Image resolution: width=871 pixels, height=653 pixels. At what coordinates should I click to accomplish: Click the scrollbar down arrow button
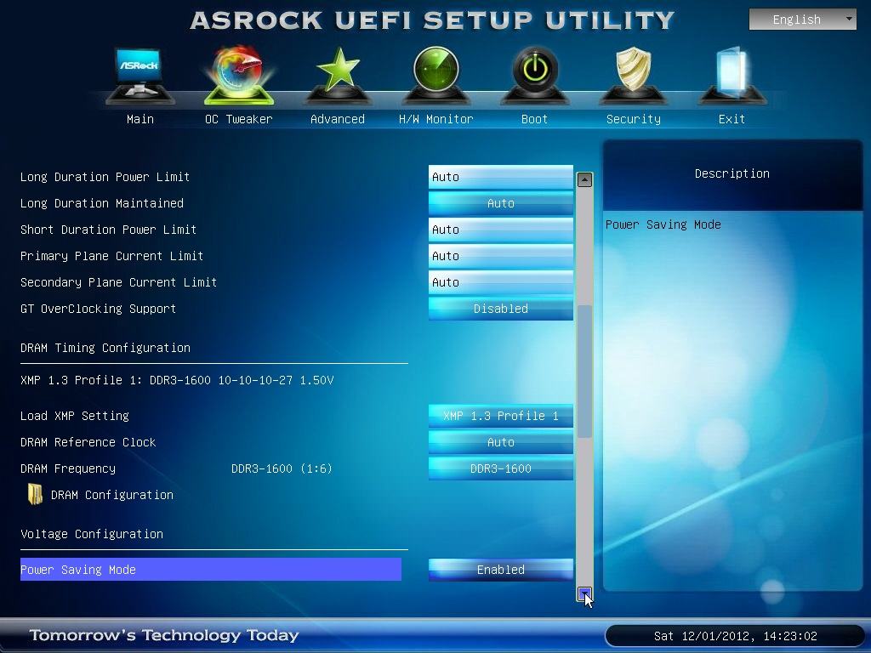[x=584, y=594]
